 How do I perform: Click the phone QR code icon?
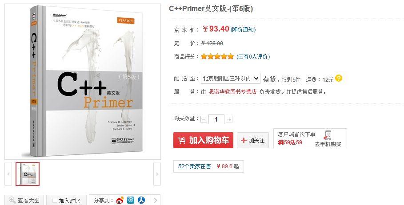(x=328, y=135)
